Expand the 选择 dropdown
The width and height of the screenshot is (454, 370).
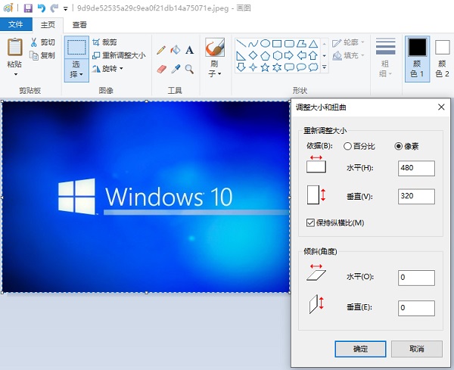(76, 70)
